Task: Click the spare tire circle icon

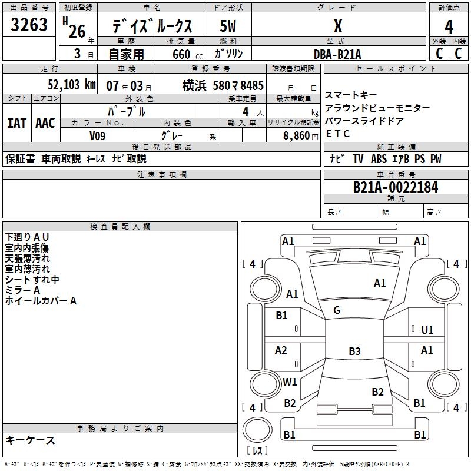Action: point(257,429)
